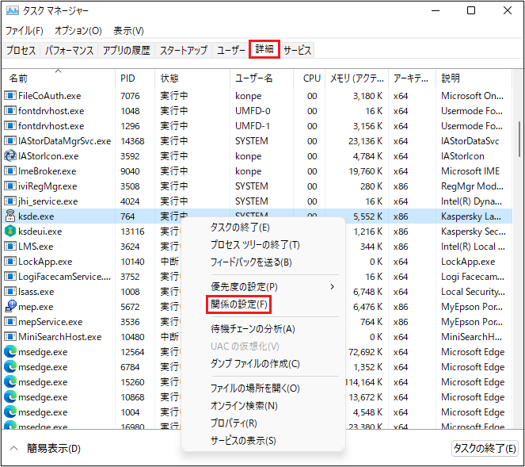Switch to the スタートアップ tab
Image resolution: width=525 pixels, height=467 pixels.
point(184,50)
